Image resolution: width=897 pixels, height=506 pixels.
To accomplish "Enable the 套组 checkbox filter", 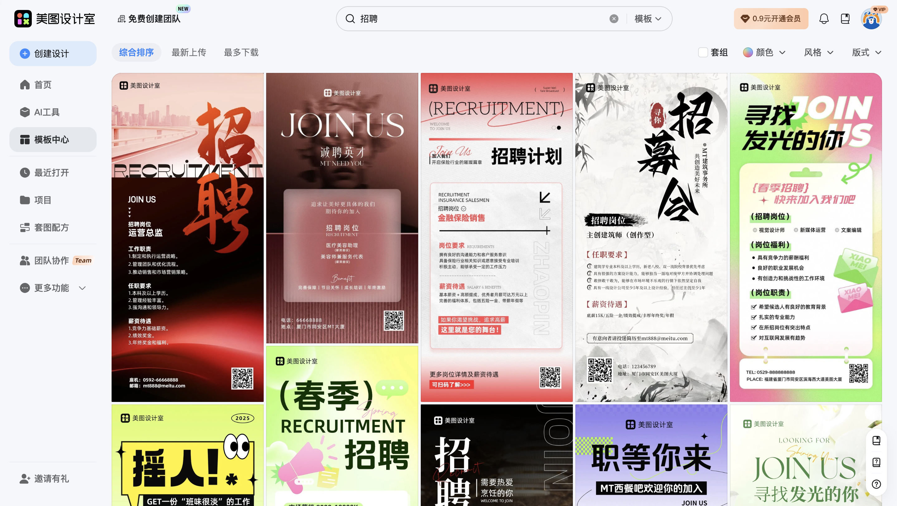I will tap(703, 52).
